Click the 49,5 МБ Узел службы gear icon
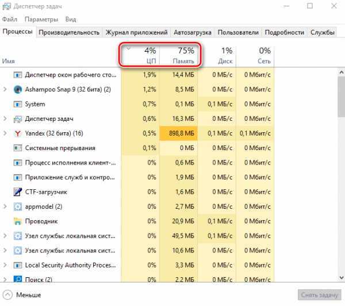Screen dimensions: 345x306 coord(18,236)
